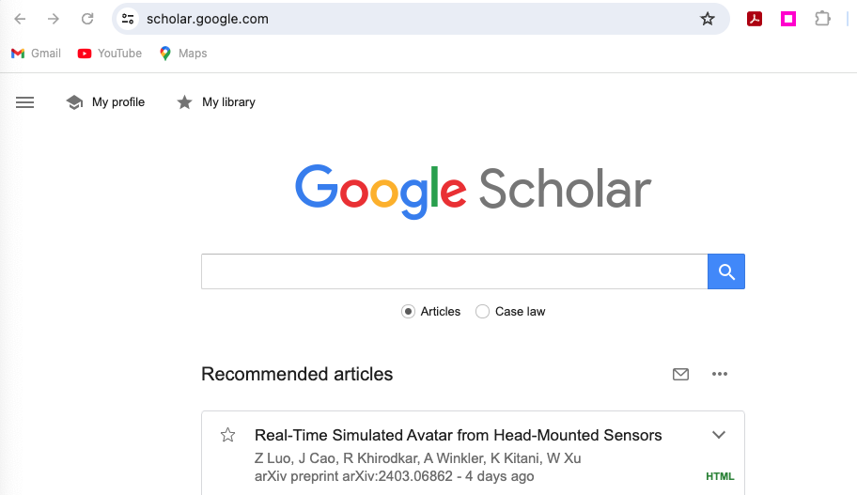Open the browser extensions puzzle icon
Screen dimensions: 857x495
tap(822, 19)
